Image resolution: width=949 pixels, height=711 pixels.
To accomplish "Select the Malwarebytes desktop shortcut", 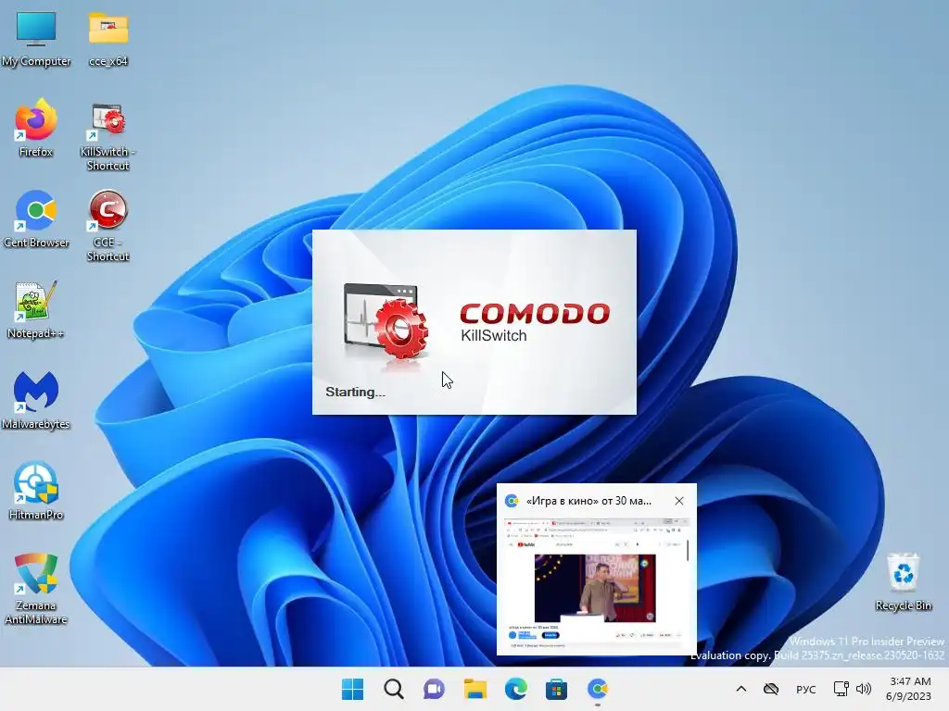I will (36, 400).
